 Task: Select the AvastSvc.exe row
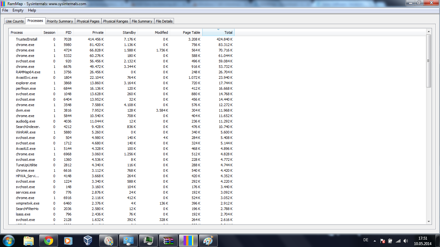point(122,78)
